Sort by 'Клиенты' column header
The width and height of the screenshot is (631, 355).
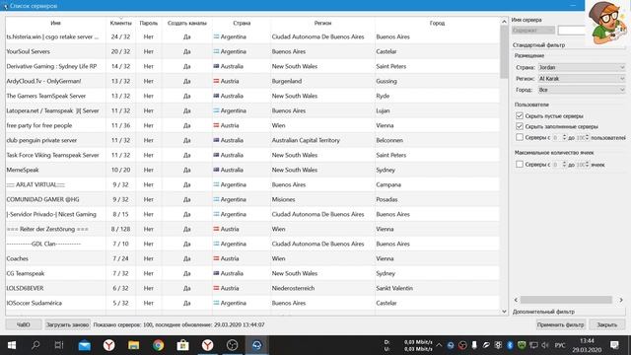pyautogui.click(x=120, y=23)
